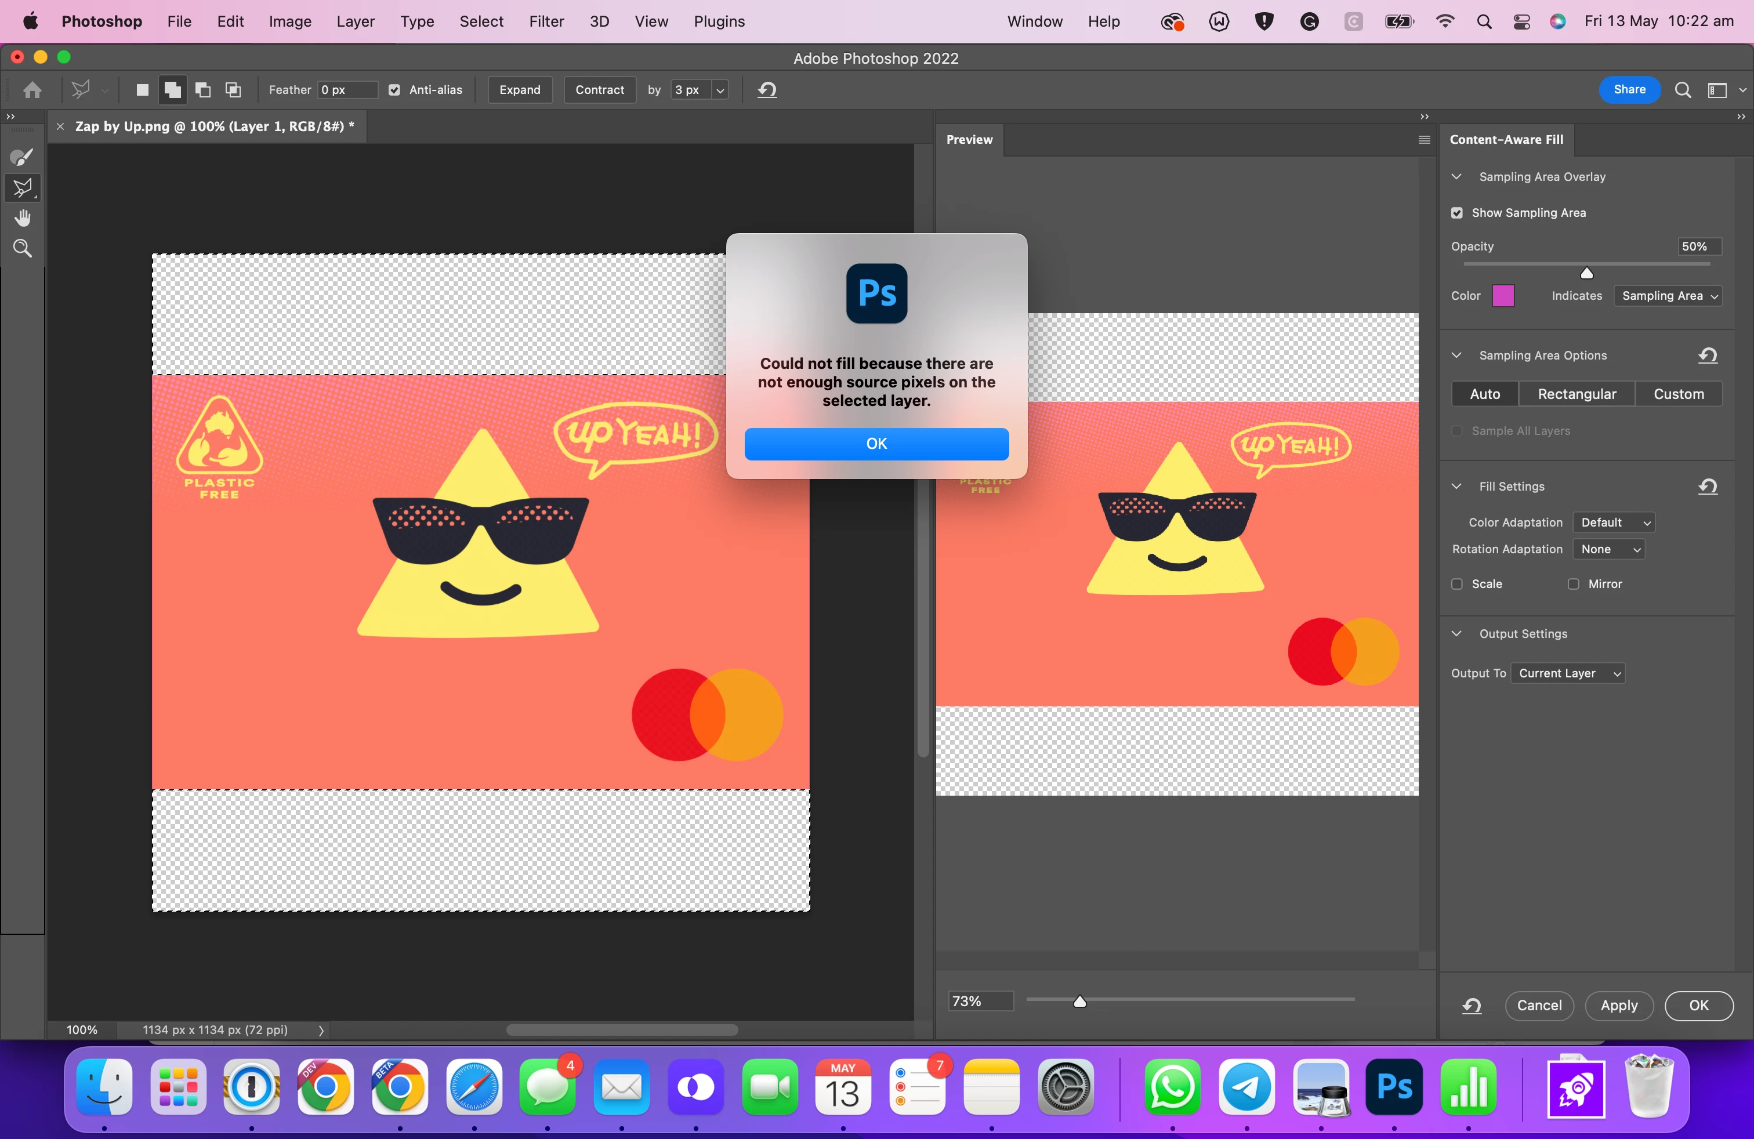Uncheck Show Sampling Area checkbox
The height and width of the screenshot is (1139, 1754).
[x=1457, y=213]
